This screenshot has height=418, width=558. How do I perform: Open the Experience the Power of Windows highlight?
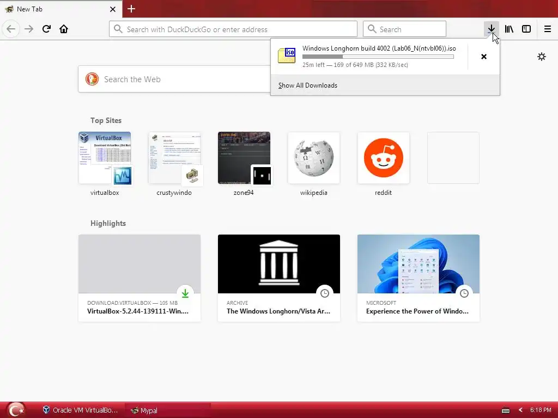418,278
